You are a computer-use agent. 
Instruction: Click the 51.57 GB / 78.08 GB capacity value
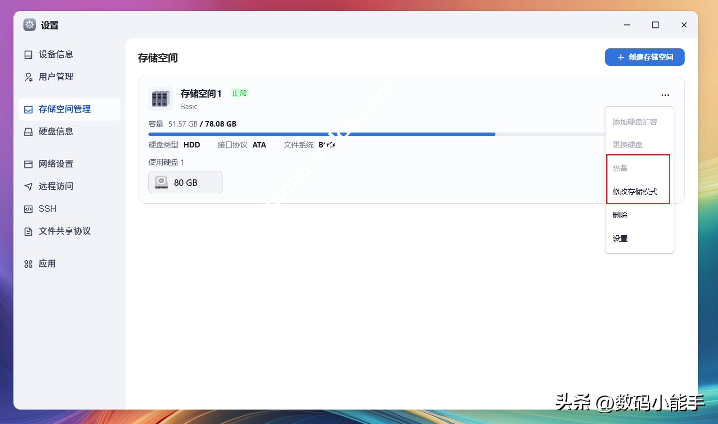[x=202, y=124]
